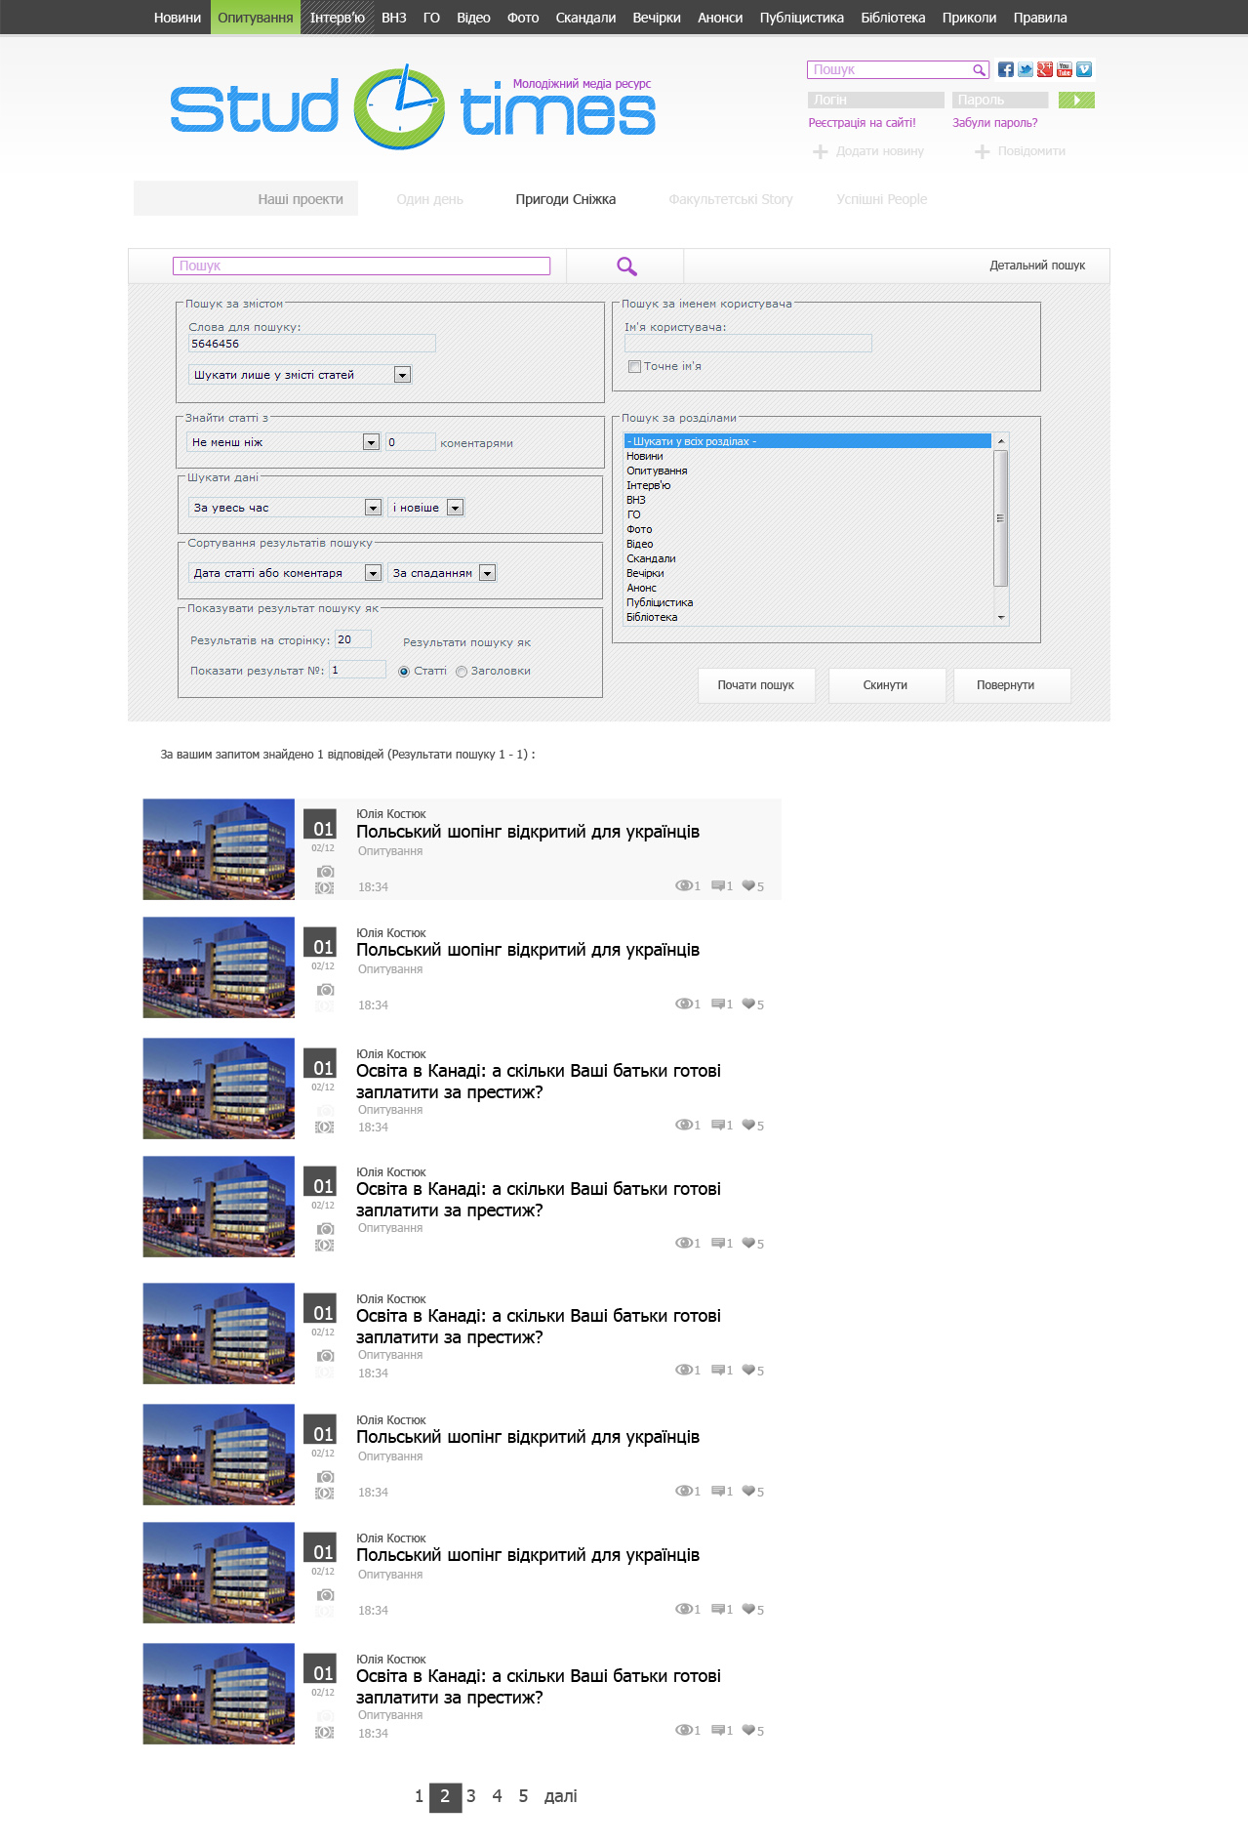
Task: Click the purple magnifier search icon
Action: pyautogui.click(x=626, y=266)
